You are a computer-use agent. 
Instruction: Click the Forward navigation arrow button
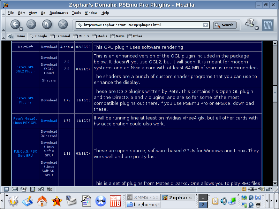click(31, 24)
